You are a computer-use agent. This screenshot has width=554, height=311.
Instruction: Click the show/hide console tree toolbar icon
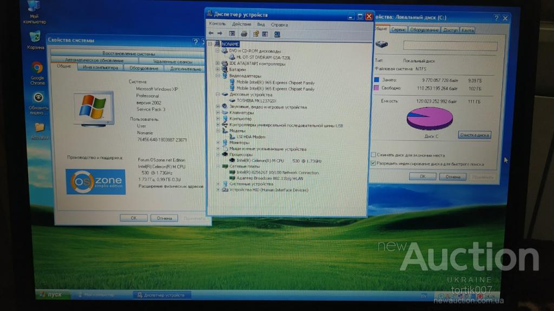232,33
